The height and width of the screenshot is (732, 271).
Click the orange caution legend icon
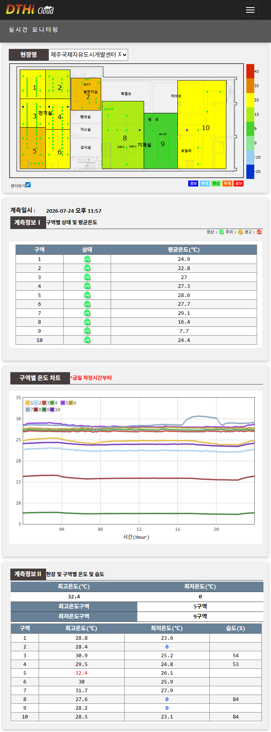coord(240,232)
